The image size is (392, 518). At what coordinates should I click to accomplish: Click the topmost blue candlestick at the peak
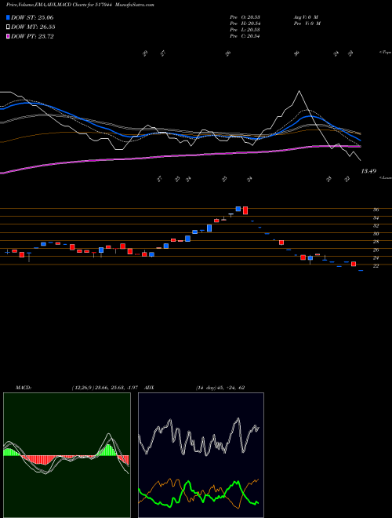point(238,209)
